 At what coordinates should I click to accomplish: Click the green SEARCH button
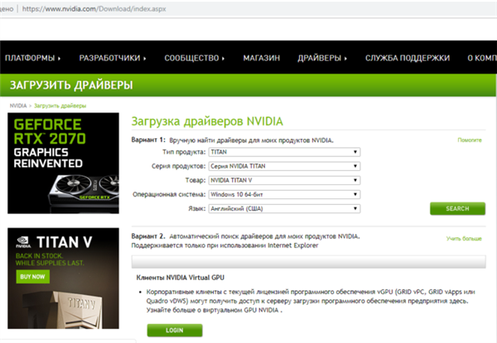(x=457, y=208)
